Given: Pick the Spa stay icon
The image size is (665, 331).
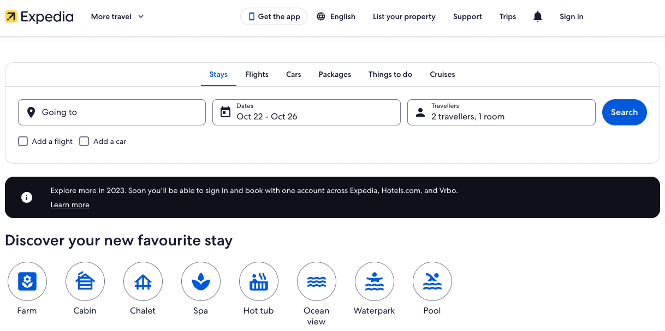Looking at the screenshot, I should click(x=201, y=281).
